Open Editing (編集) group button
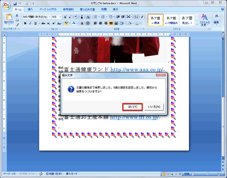This screenshot has width=227, height=178. [216, 20]
